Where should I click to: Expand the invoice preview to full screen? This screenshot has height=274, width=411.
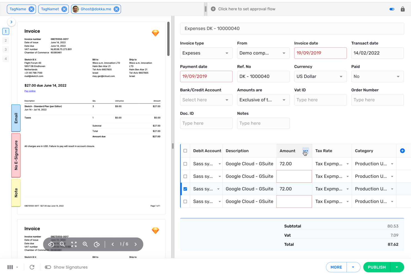74,244
